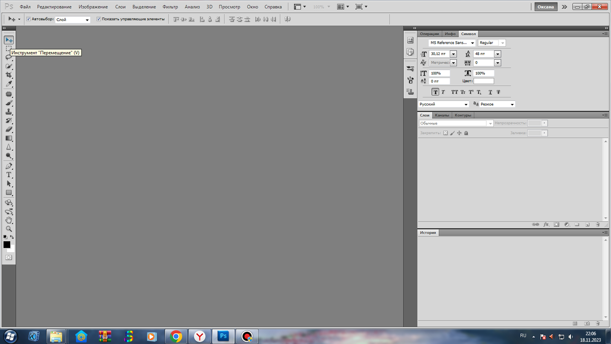
Task: Open the File menu
Action: coord(25,7)
